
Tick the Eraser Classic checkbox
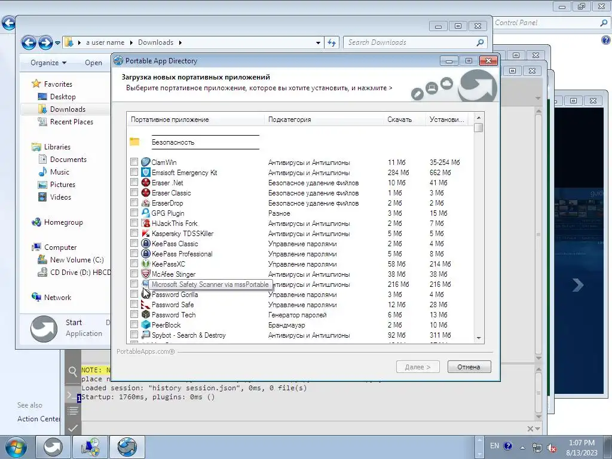click(134, 192)
